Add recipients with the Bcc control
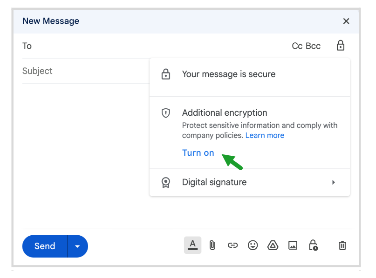Viewport: 376px width, 278px height. (314, 46)
